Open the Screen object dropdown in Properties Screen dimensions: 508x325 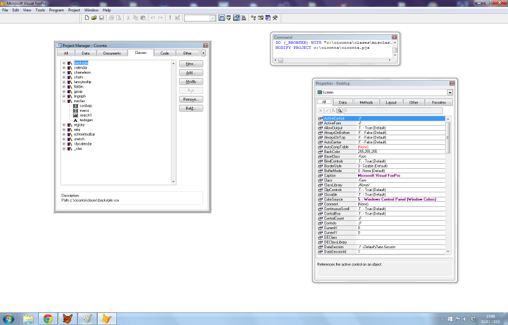[x=450, y=93]
